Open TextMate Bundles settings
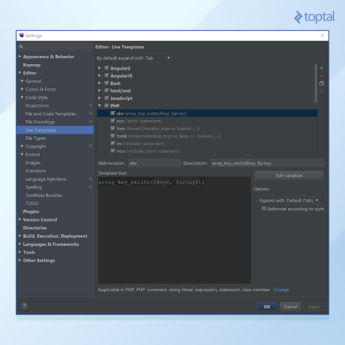Screen dimensions: 345x345 [x=44, y=195]
